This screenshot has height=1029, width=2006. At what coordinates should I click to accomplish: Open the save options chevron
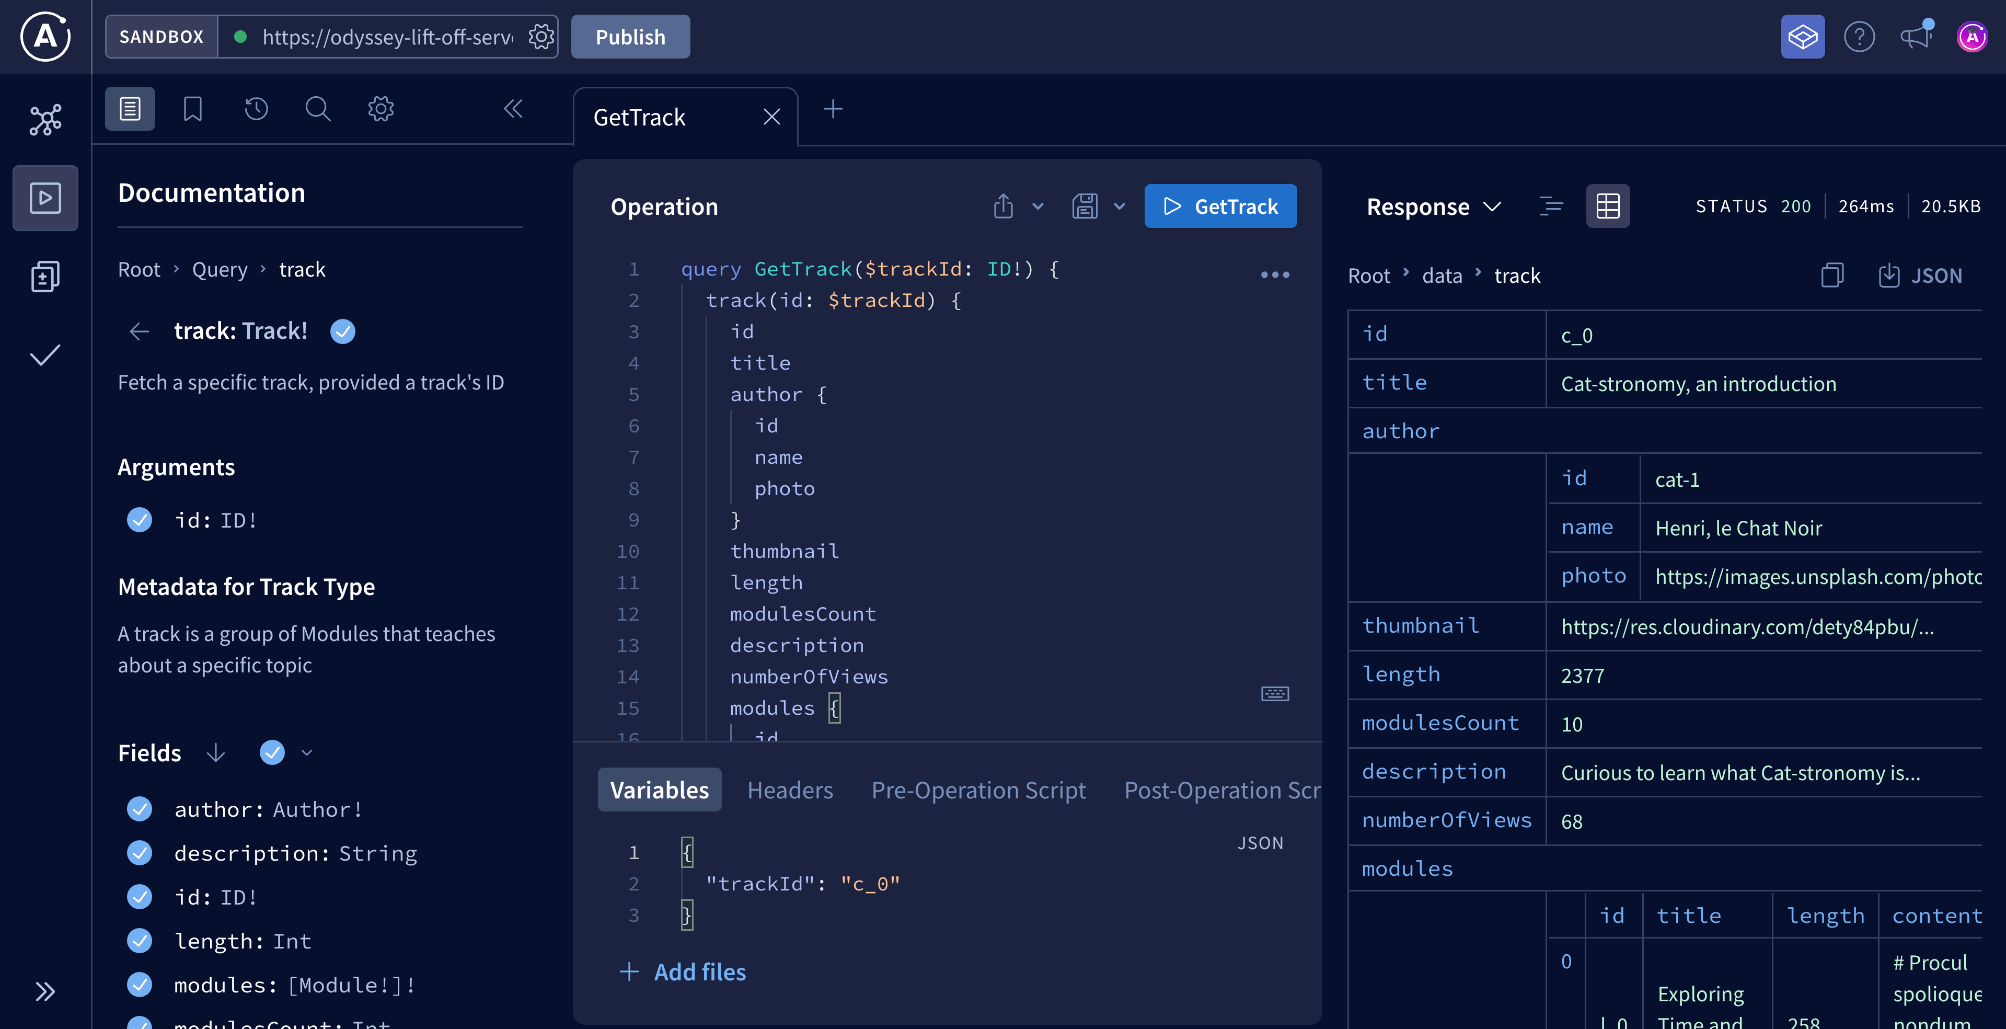[1120, 207]
